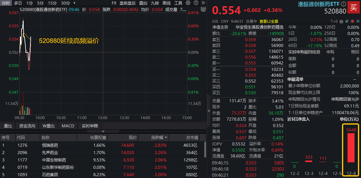Click the help question mark icon

(196, 3)
